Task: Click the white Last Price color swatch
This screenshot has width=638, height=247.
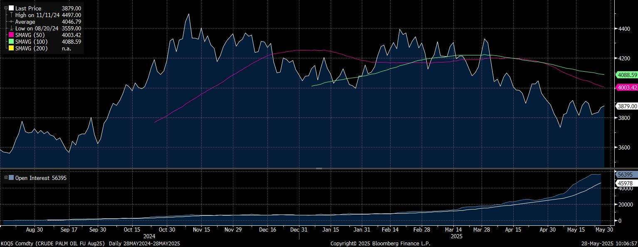Action: pyautogui.click(x=11, y=8)
